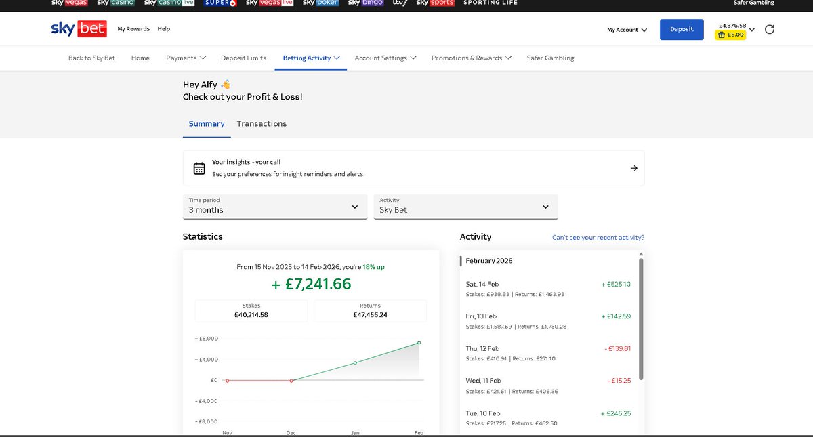Click the Jan data point on chart
This screenshot has height=437, width=813.
355,363
